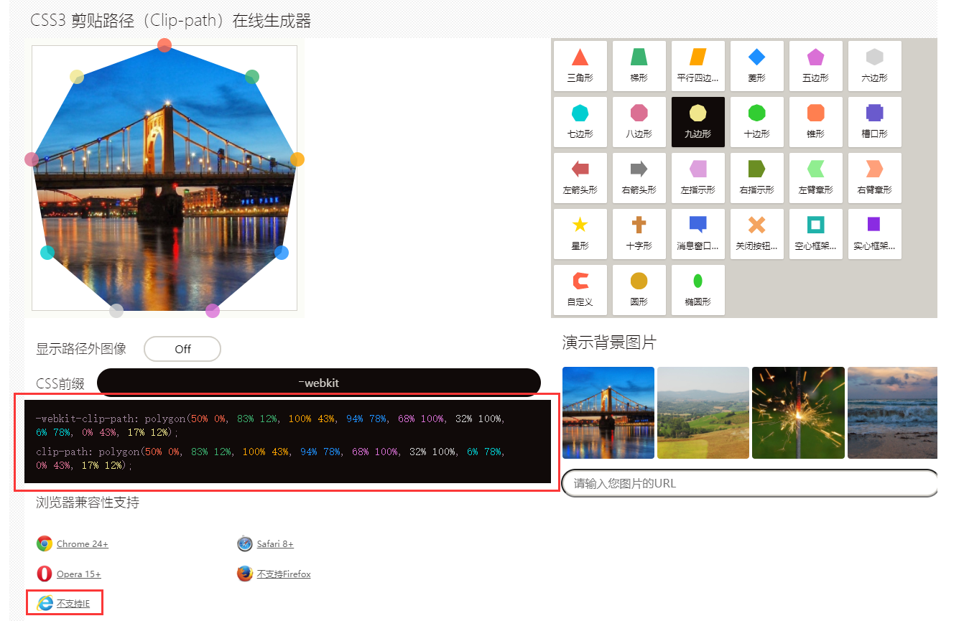Click the 不支持Firefox link
964x621 pixels.
point(280,574)
